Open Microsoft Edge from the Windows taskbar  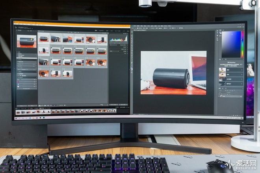click(x=30, y=118)
